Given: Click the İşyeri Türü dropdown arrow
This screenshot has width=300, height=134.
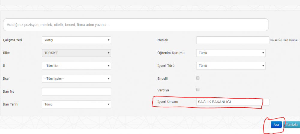Looking at the screenshot, I should pyautogui.click(x=263, y=66).
